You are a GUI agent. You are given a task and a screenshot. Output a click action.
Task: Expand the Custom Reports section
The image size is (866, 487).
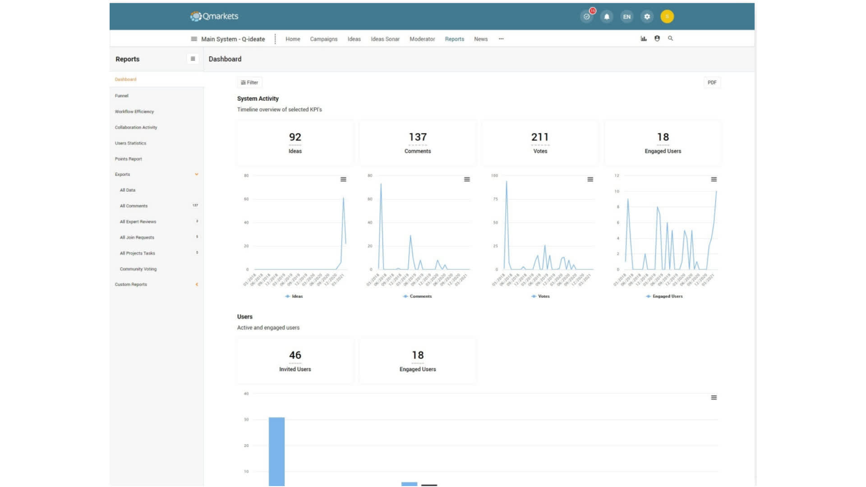click(196, 285)
